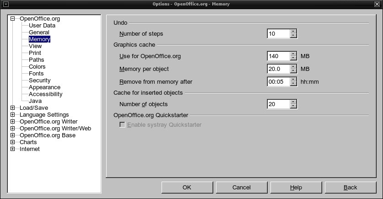Open the Fonts options page
383x199 pixels.
[36, 73]
